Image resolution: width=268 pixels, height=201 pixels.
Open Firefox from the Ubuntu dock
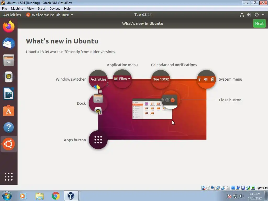coord(9,26)
